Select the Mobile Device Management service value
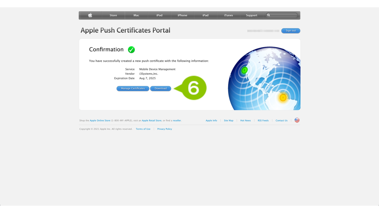 [x=157, y=69]
